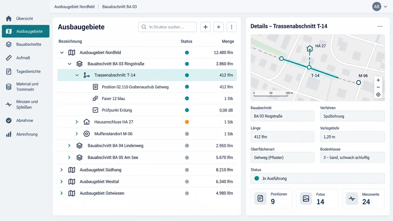Click the Abnahme checkmark icon

[9, 120]
